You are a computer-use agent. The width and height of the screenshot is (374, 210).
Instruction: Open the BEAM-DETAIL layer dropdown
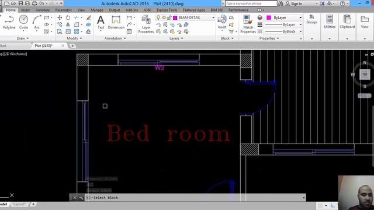coord(213,17)
